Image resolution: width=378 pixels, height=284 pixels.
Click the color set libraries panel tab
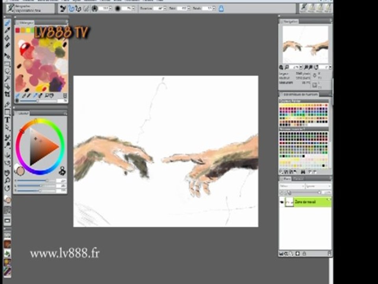[299, 94]
